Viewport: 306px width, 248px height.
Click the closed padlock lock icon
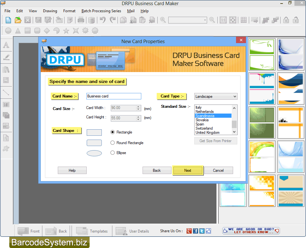point(286,20)
